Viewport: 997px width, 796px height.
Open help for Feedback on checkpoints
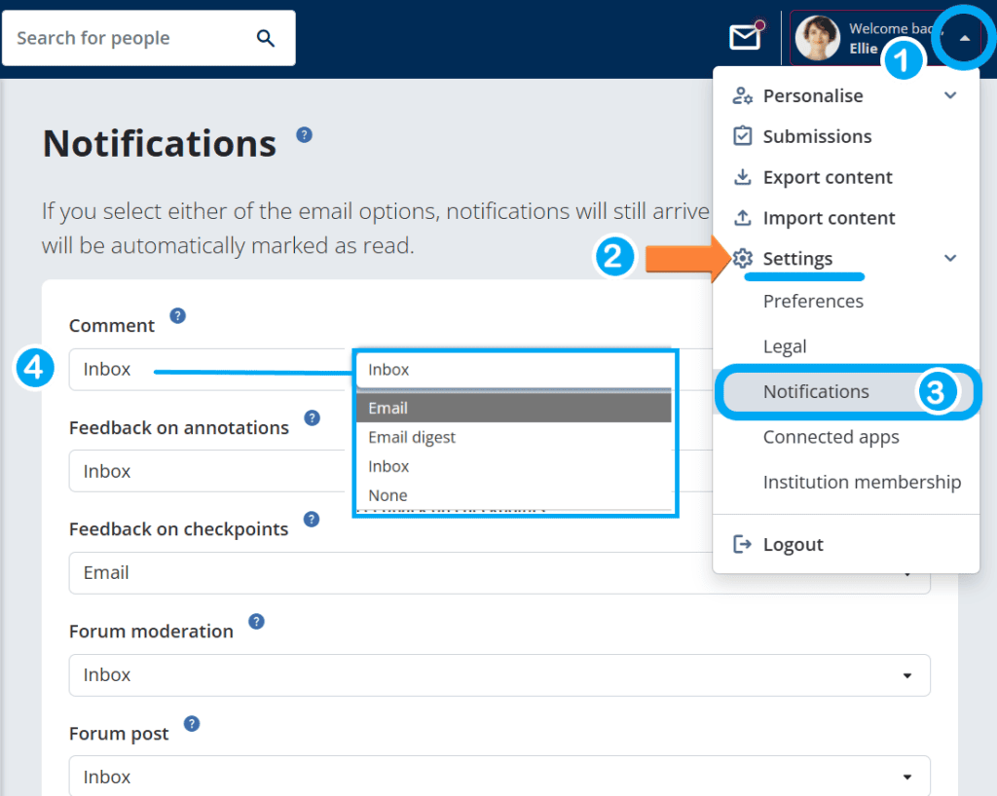pyautogui.click(x=312, y=519)
